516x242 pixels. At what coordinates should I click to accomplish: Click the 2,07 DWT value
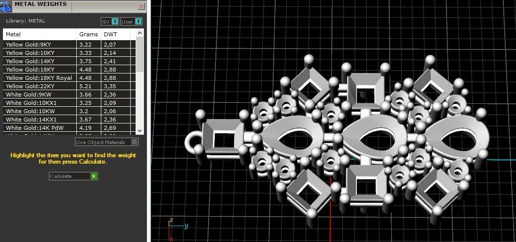click(x=110, y=45)
